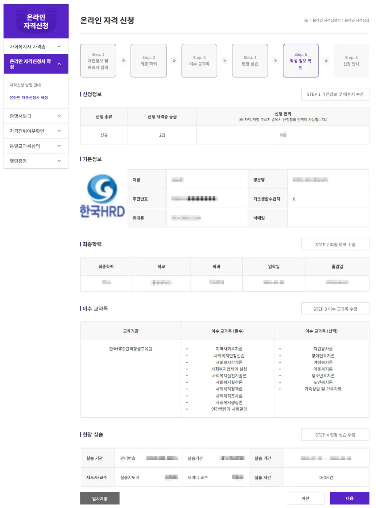Click the 실습지도자 label
This screenshot has height=508, width=376.
point(130,478)
